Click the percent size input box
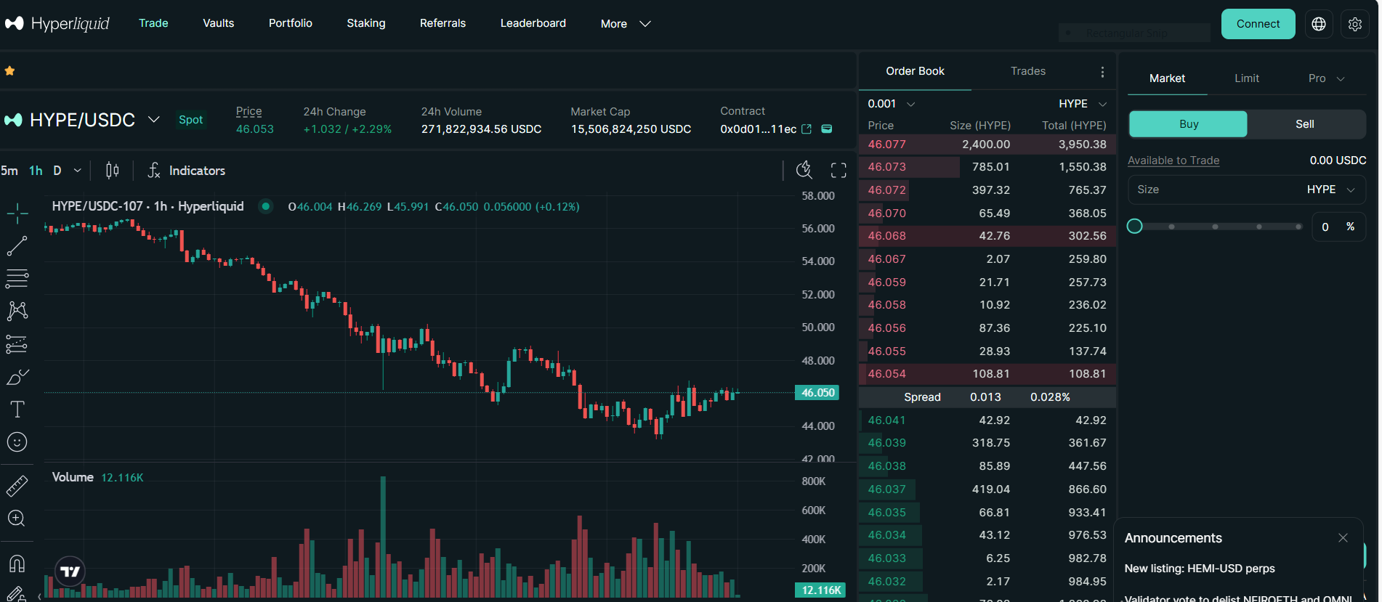This screenshot has width=1382, height=602. (1338, 227)
